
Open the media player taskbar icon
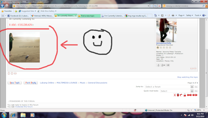pyautogui.click(x=32, y=115)
